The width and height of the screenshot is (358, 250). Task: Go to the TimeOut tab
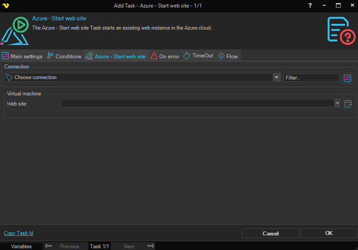point(198,56)
